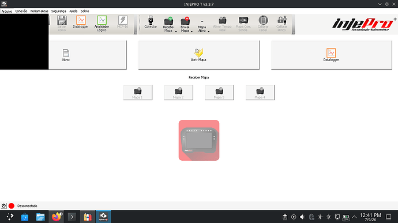Screen dimensions: 398x223
Task: Open the terminal taskbar icon
Action: 72,217
